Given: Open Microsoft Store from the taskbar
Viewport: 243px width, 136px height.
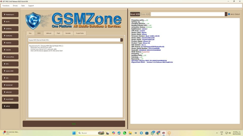Looking at the screenshot, I should click(x=147, y=133).
